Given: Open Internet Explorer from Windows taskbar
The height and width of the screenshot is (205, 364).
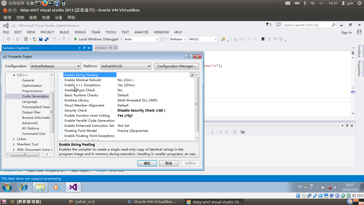Looking at the screenshot, I should tap(24, 187).
